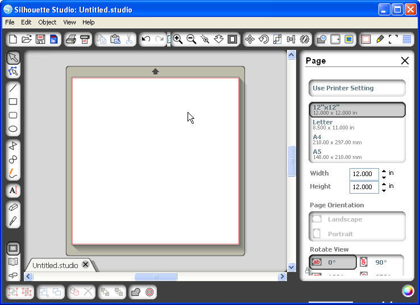The width and height of the screenshot is (420, 305).
Task: Pick the Rounded Rectangle tool
Action: pyautogui.click(x=13, y=115)
